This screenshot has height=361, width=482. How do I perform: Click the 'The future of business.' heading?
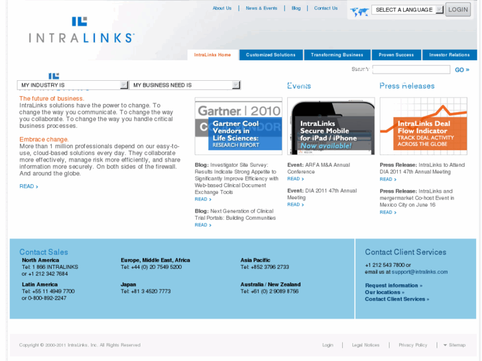coord(52,99)
